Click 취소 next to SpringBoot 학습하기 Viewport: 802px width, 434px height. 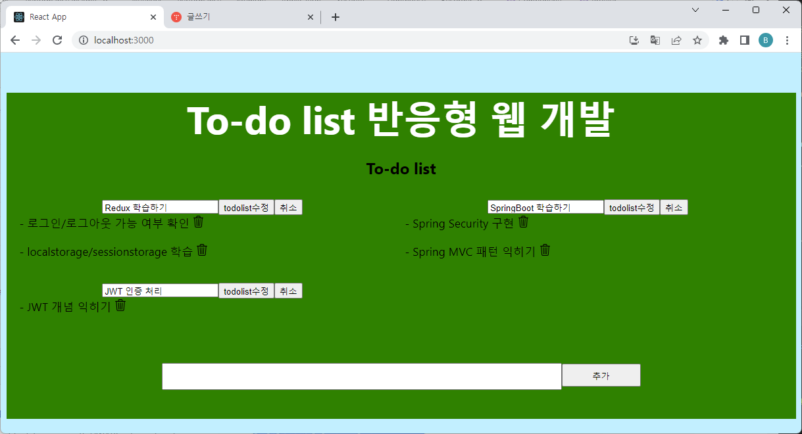[674, 207]
